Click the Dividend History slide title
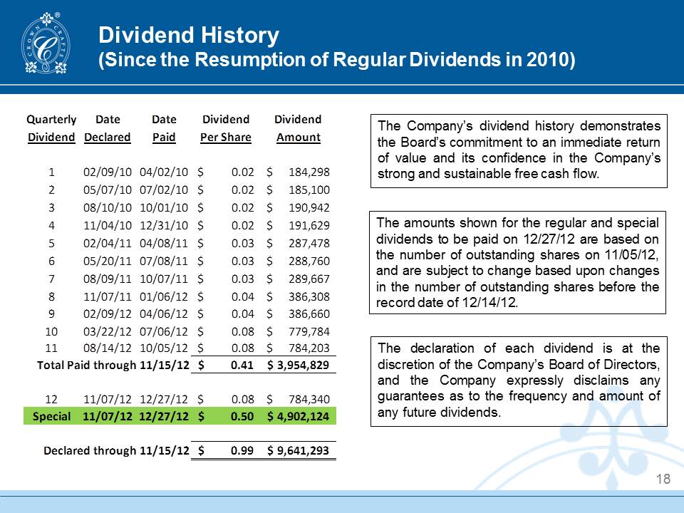This screenshot has width=684, height=513. [188, 34]
